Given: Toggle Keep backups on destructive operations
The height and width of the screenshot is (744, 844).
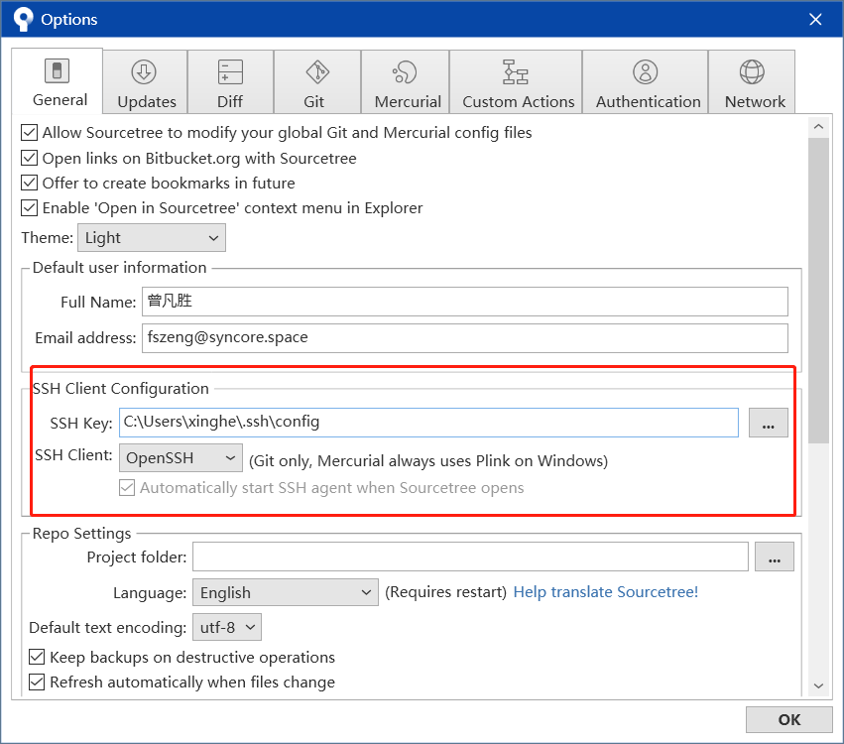Looking at the screenshot, I should click(x=37, y=657).
